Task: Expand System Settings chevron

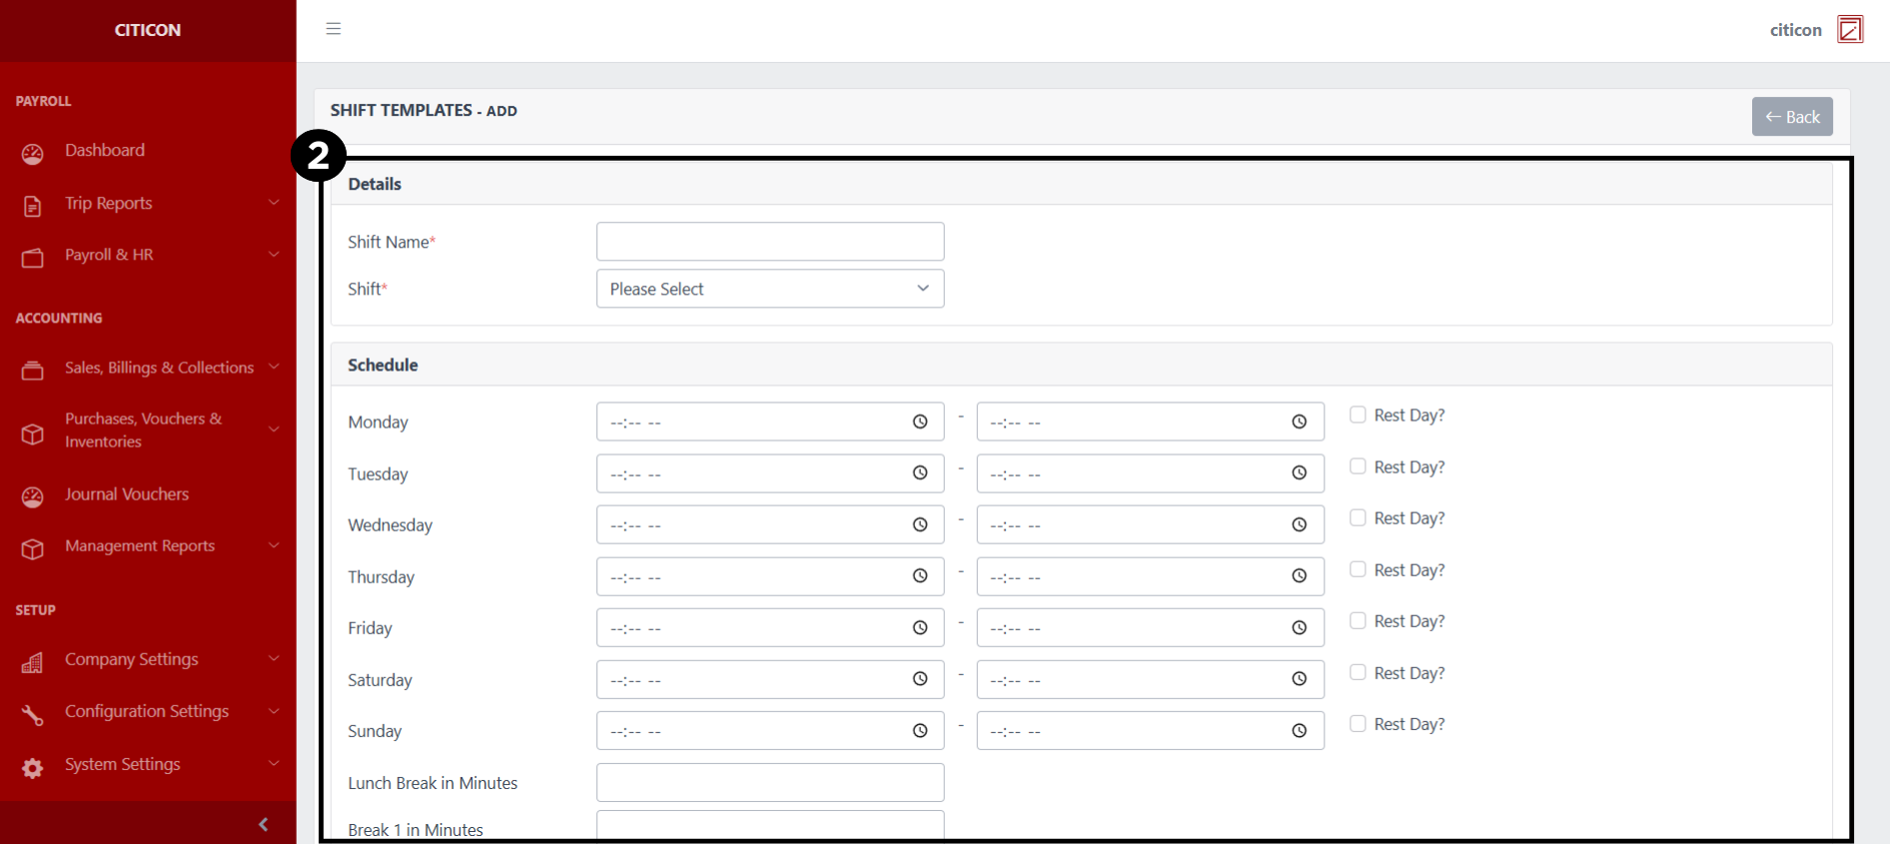Action: 274,763
